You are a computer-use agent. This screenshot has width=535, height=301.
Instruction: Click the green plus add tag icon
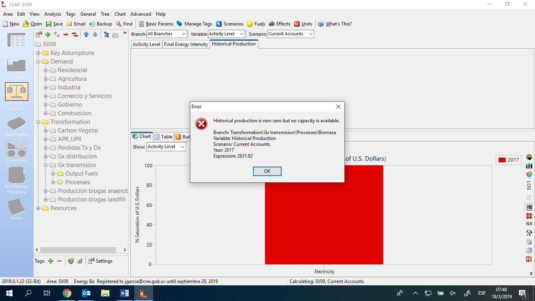pyautogui.click(x=51, y=261)
